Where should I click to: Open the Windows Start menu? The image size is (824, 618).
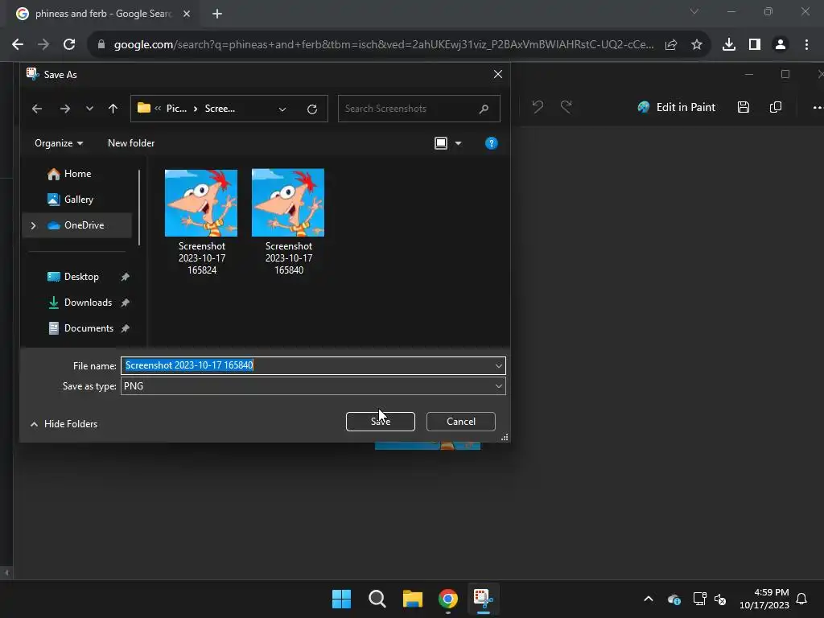point(341,599)
